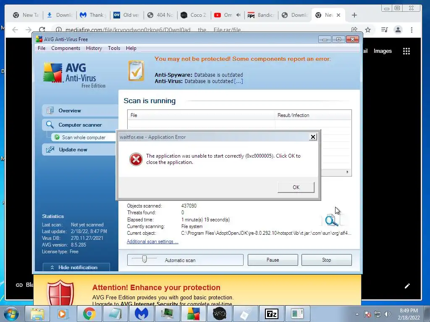Viewport: 430px width, 322px height.
Task: Switch to the Coco Z browser tab
Action: pyautogui.click(x=194, y=15)
